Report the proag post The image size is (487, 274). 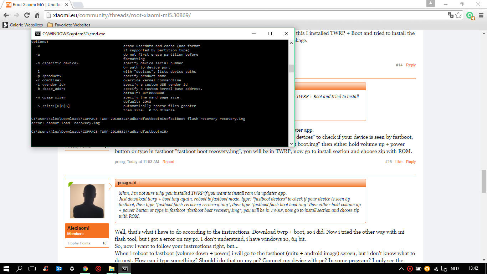coord(168,162)
